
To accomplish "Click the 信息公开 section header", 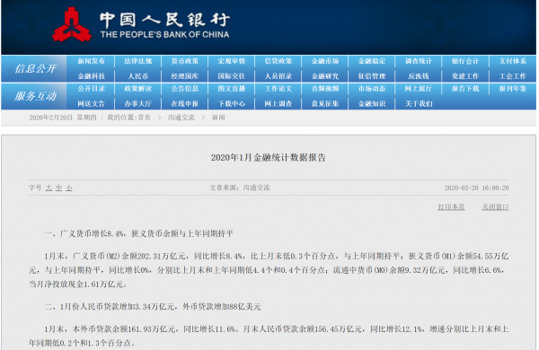I will coord(35,69).
